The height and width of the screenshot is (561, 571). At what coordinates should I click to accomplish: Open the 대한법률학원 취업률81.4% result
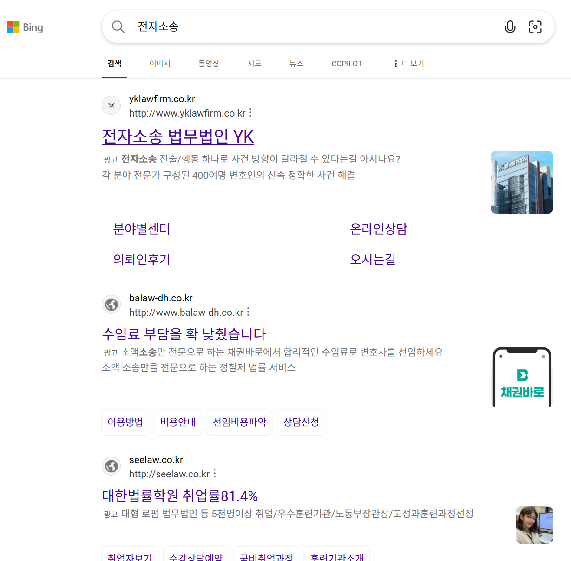pos(180,496)
